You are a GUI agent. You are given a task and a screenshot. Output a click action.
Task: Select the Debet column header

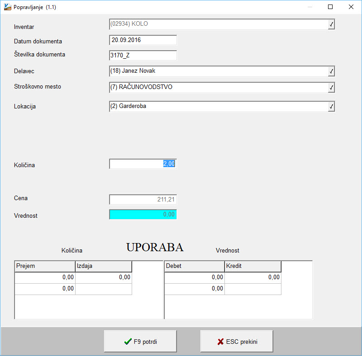pos(194,266)
